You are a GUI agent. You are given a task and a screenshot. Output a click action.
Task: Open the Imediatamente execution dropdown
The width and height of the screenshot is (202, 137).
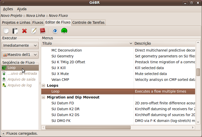click(x=20, y=45)
